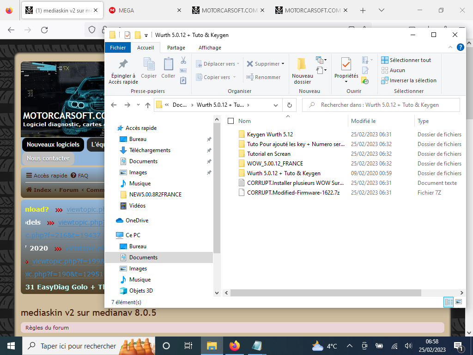Open the notification center
Screen dimensions: 473x355
click(x=459, y=347)
